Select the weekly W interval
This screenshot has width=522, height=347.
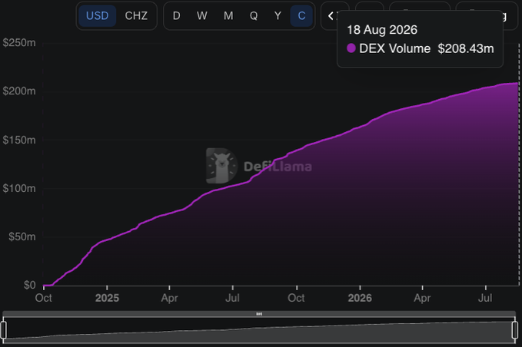201,15
